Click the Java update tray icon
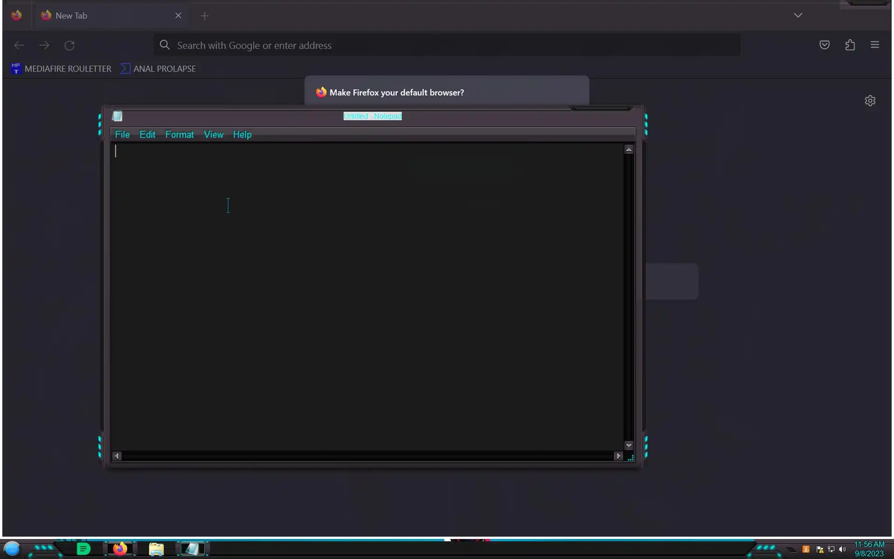 tap(806, 549)
